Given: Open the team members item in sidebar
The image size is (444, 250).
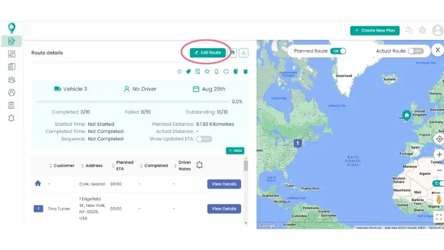Looking at the screenshot, I should pyautogui.click(x=12, y=80).
